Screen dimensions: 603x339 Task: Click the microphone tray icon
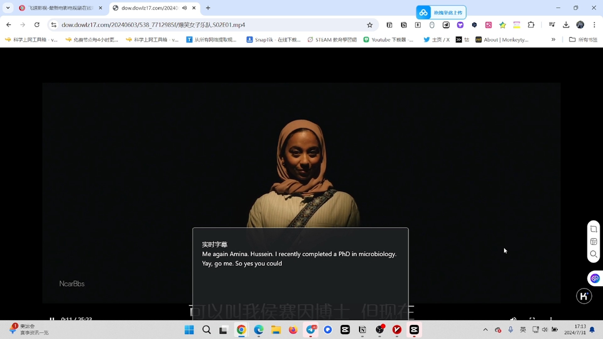[x=511, y=330]
